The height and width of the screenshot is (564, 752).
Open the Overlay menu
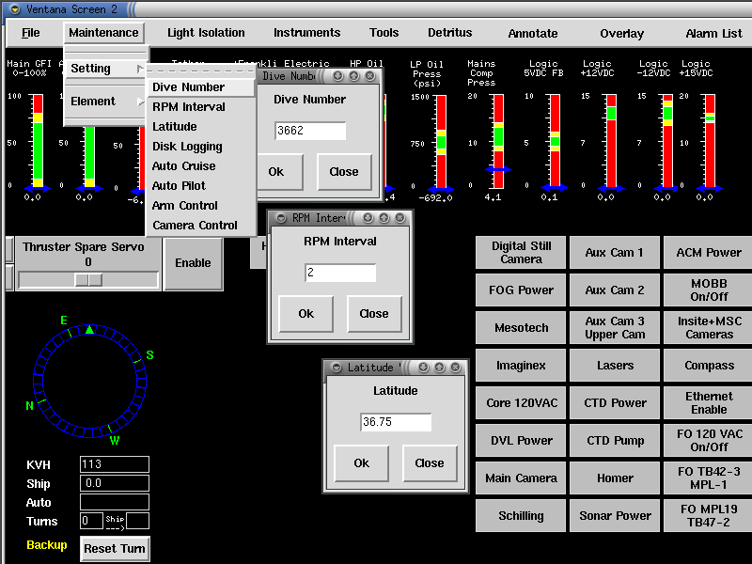pyautogui.click(x=621, y=33)
